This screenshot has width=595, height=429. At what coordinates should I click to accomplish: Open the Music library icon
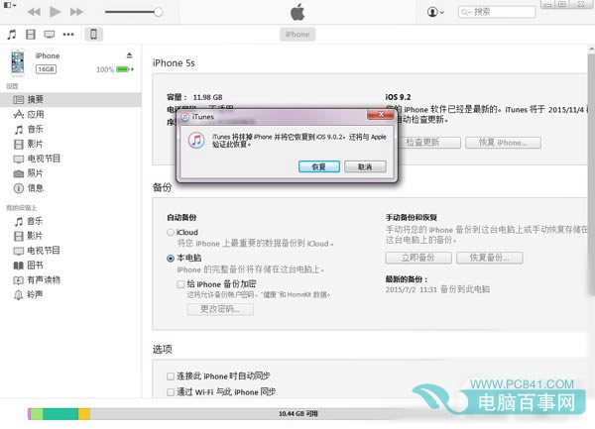tap(12, 35)
